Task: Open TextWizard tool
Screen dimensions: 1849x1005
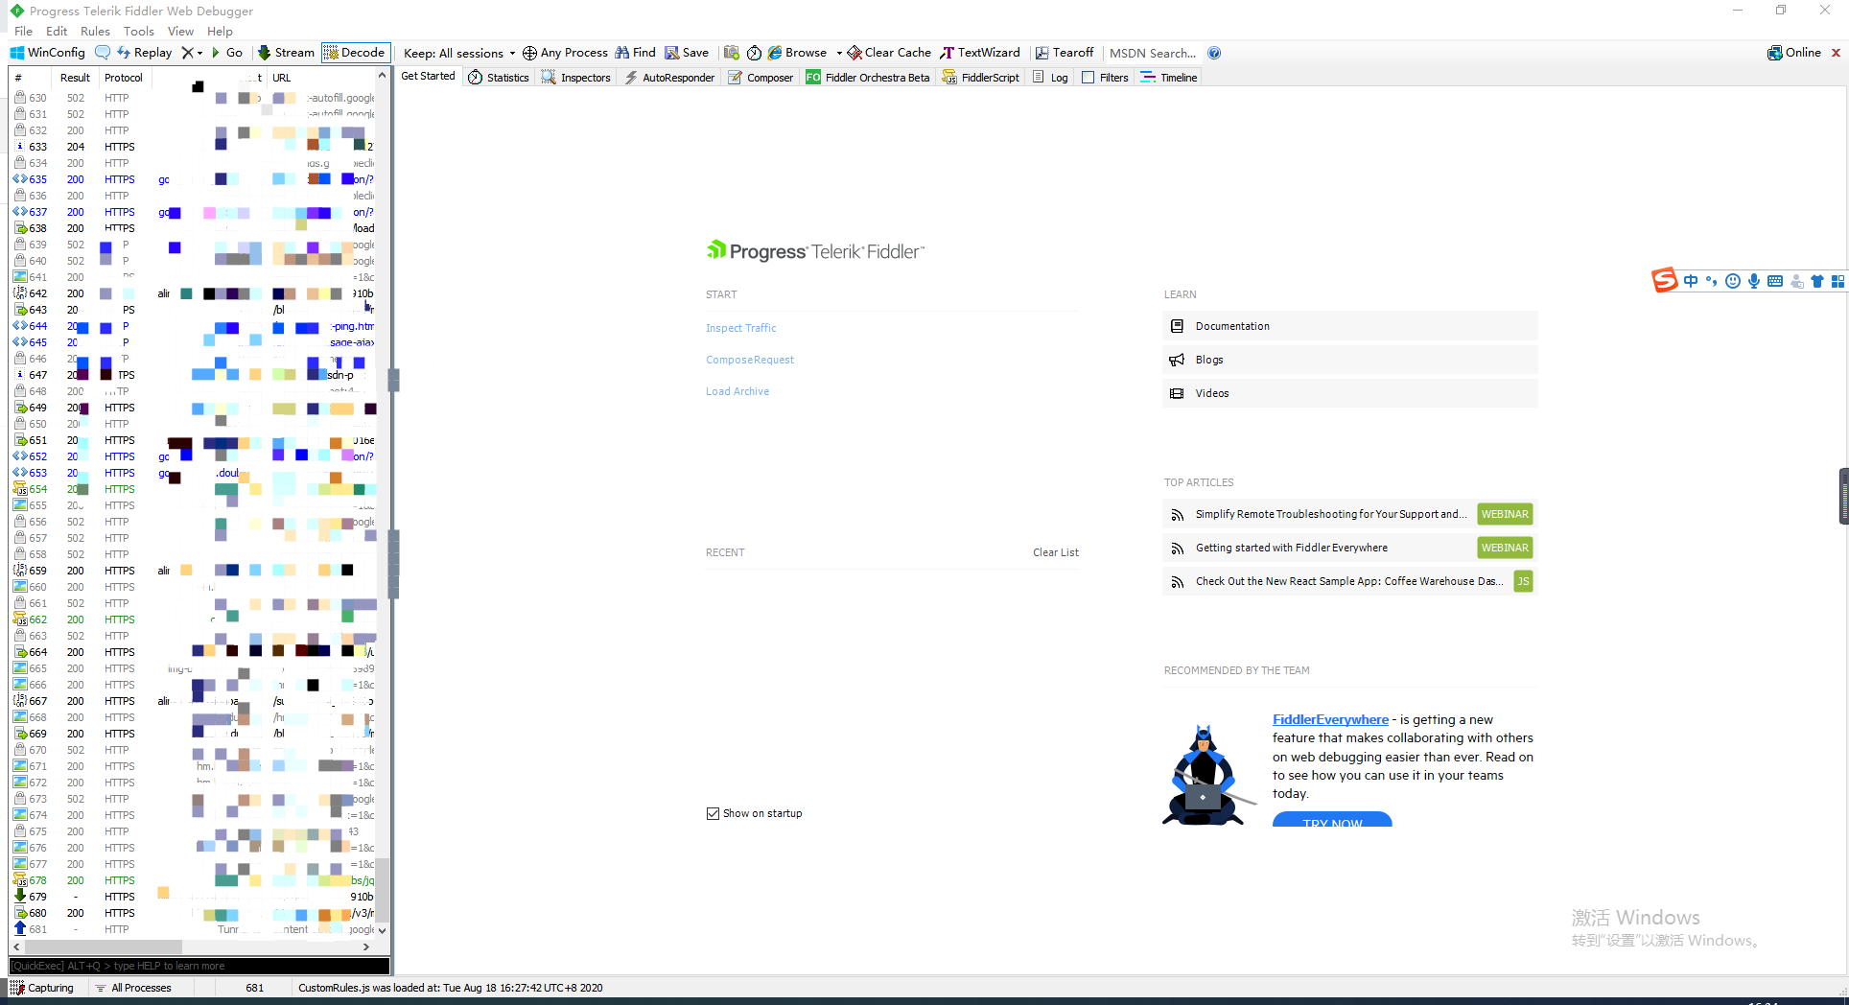Action: [980, 53]
